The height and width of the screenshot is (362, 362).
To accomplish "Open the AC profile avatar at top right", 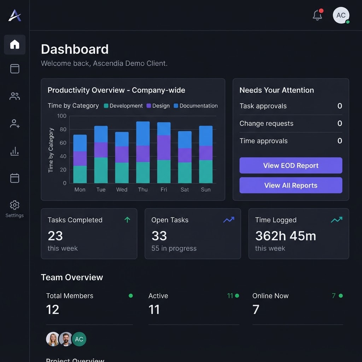I will (341, 15).
